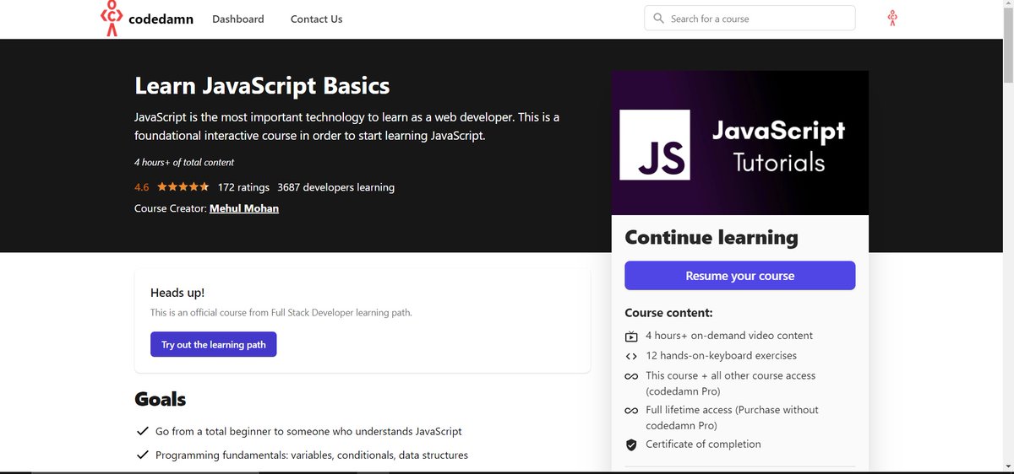This screenshot has height=474, width=1014.
Task: Click 3687 developers learning text
Action: [335, 187]
